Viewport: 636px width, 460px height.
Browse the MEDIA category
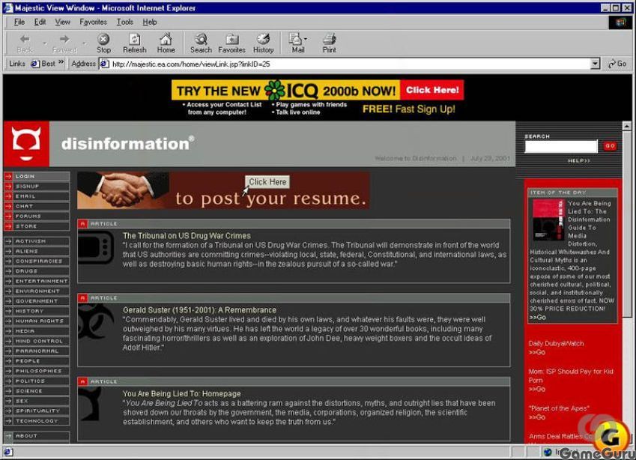click(37, 331)
